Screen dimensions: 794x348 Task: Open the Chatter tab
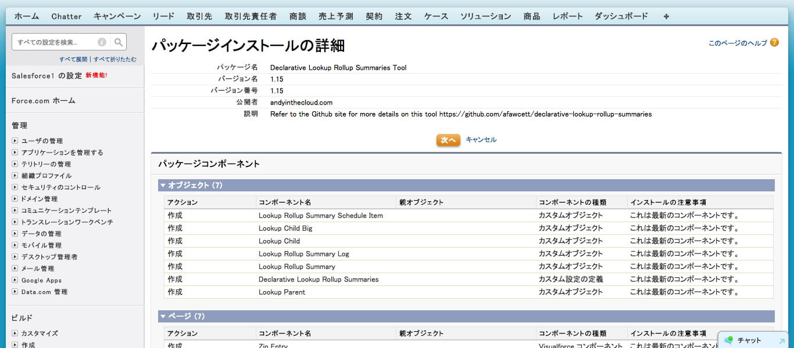click(x=66, y=16)
